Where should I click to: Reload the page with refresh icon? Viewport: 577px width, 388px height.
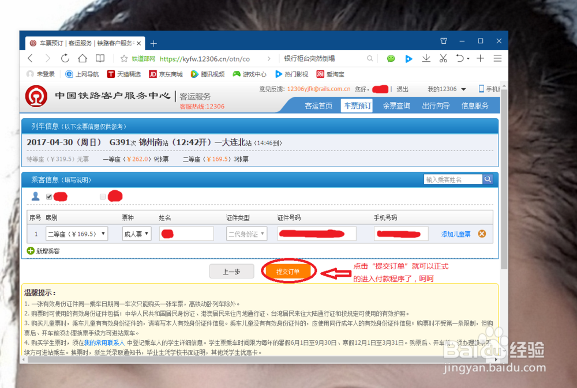coord(65,58)
